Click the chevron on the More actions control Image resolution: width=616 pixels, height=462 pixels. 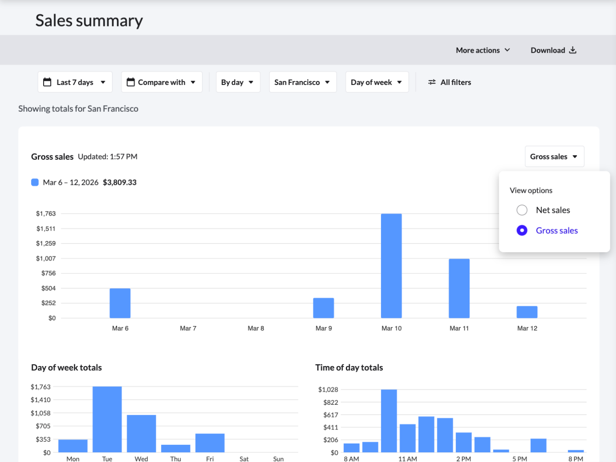(x=508, y=50)
